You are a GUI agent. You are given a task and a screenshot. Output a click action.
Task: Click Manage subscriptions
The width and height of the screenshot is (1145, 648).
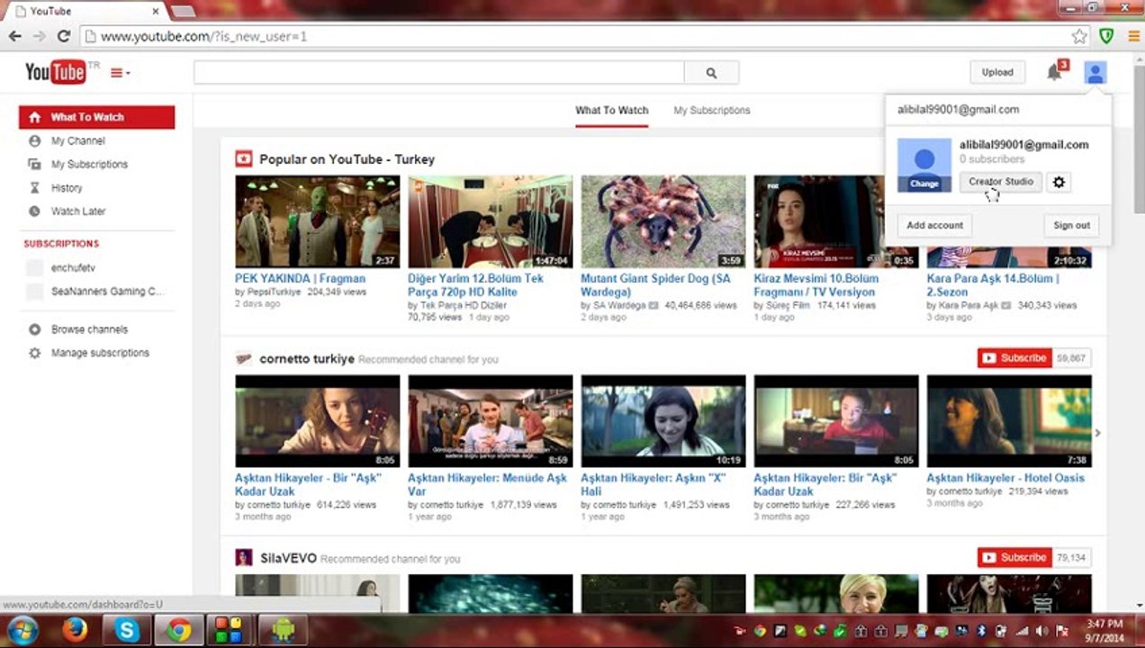[100, 353]
